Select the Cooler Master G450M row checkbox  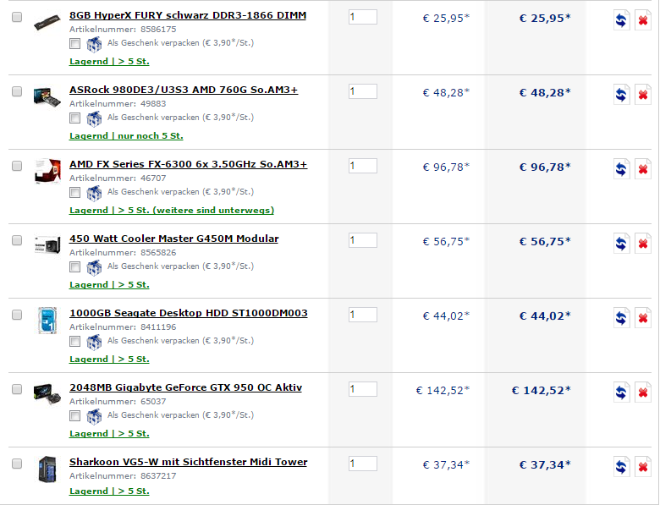coord(17,240)
